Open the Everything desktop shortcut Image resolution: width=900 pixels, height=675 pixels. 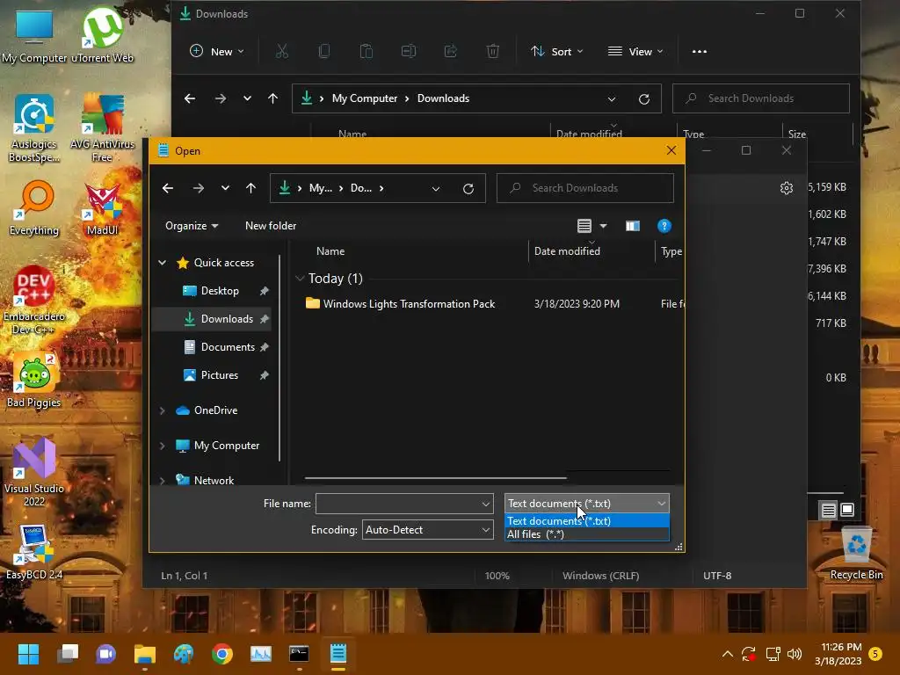pyautogui.click(x=34, y=207)
